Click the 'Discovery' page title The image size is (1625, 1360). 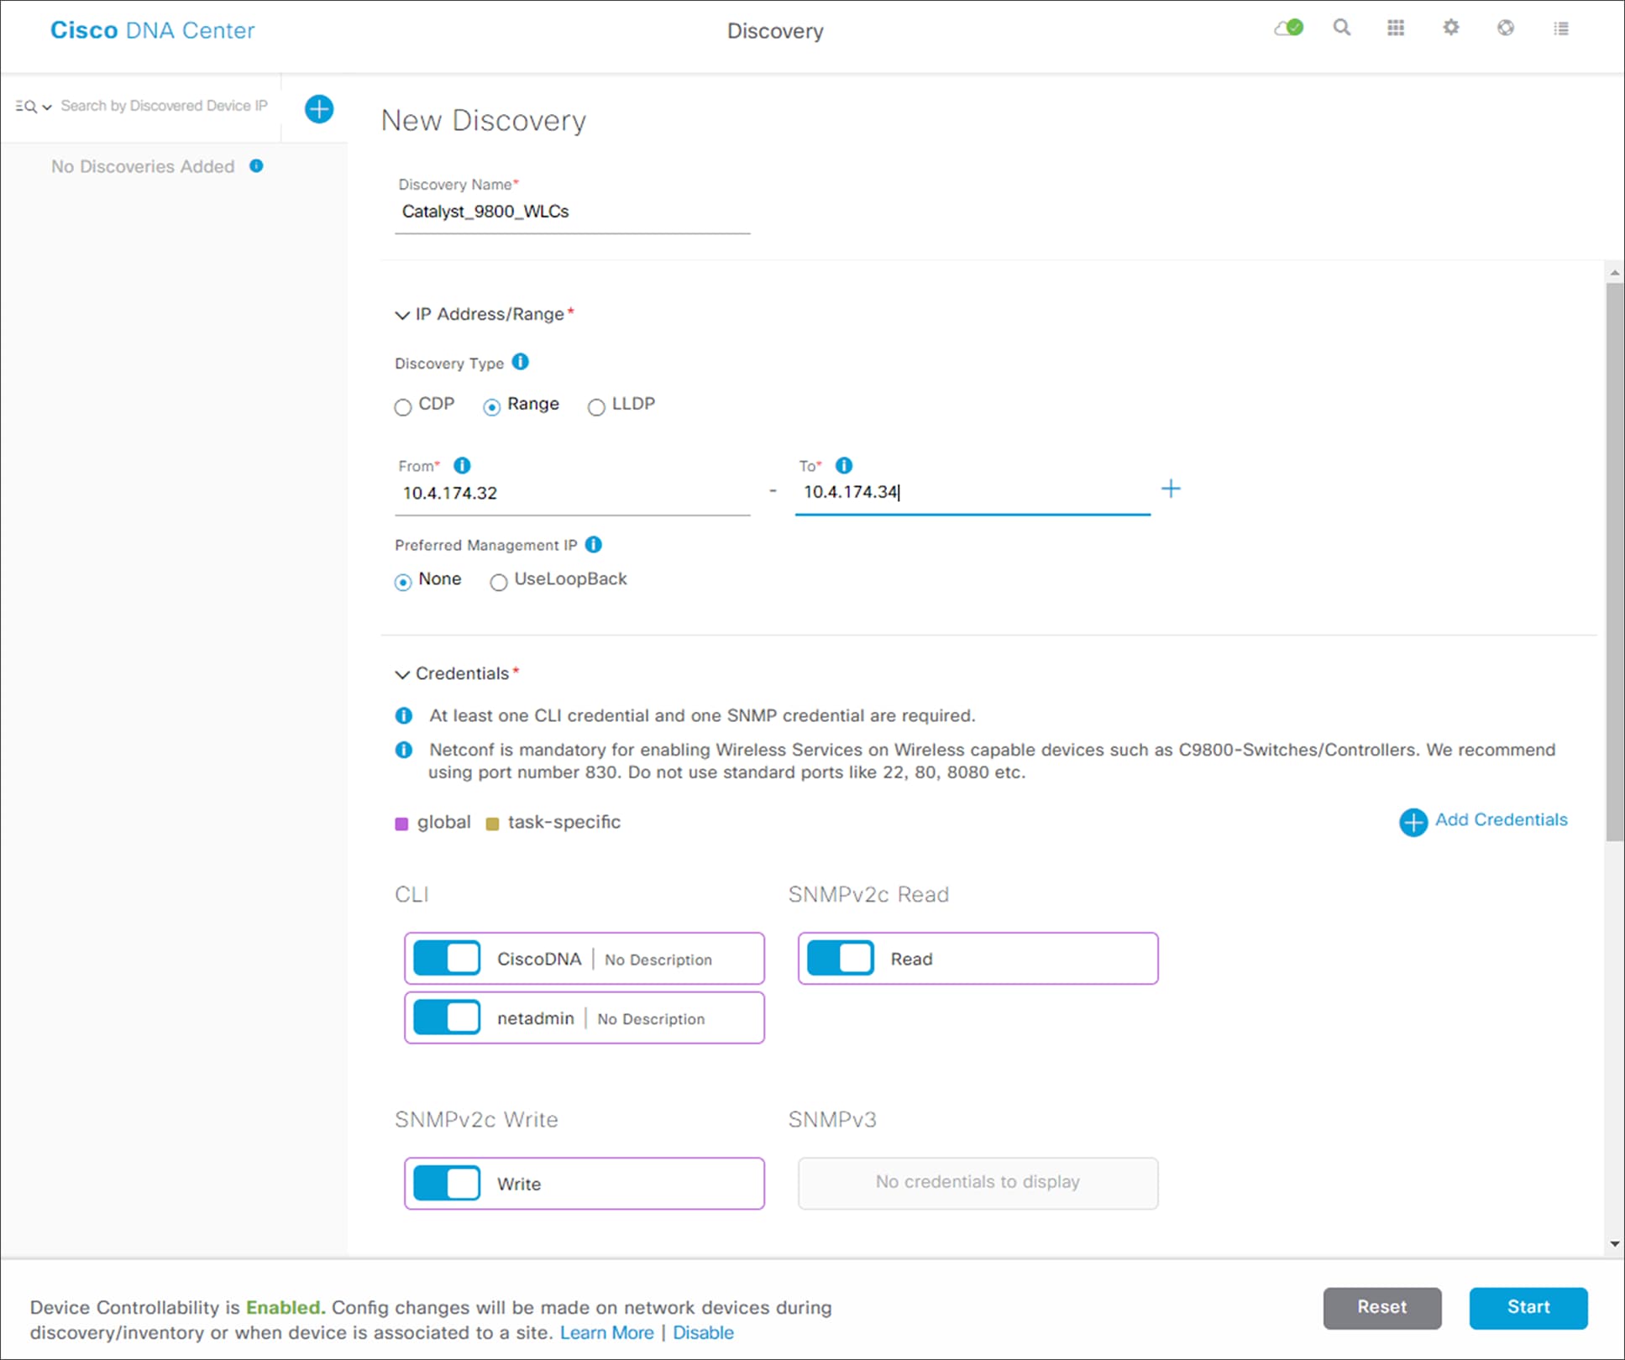coord(775,31)
